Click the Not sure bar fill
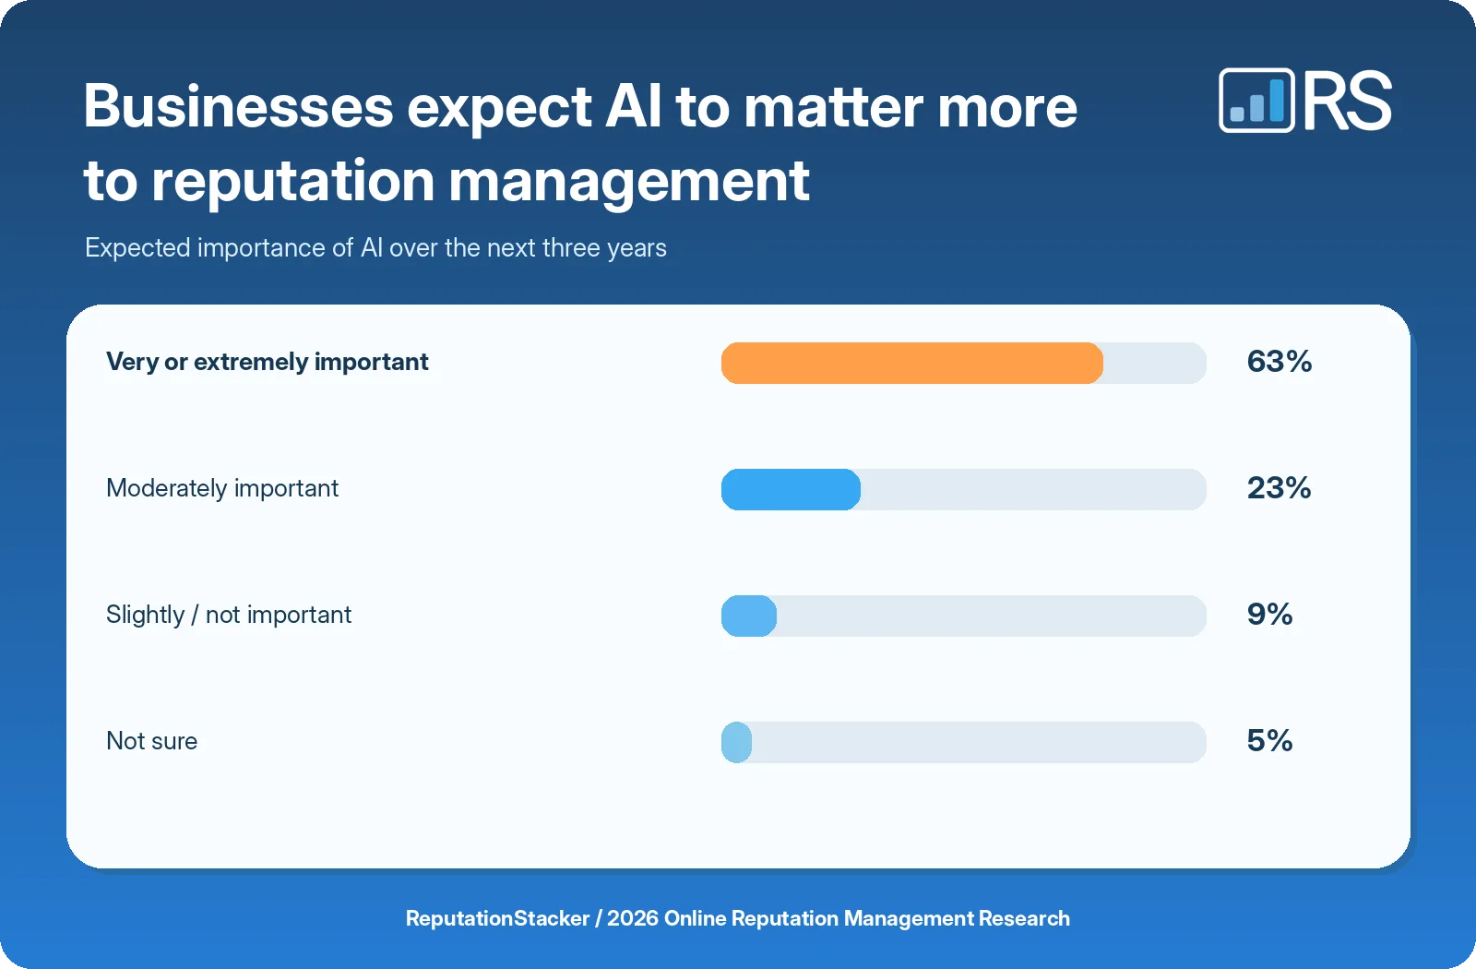Viewport: 1476px width, 969px height. [x=736, y=742]
